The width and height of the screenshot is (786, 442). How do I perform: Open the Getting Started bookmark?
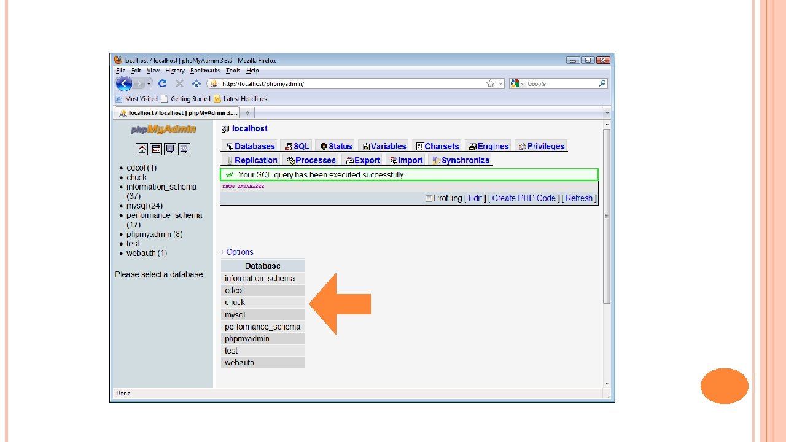tap(185, 99)
